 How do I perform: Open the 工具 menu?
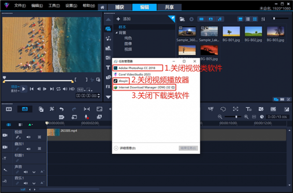click(x=54, y=6)
